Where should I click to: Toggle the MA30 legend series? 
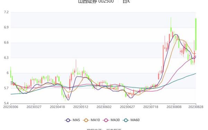point(111,120)
